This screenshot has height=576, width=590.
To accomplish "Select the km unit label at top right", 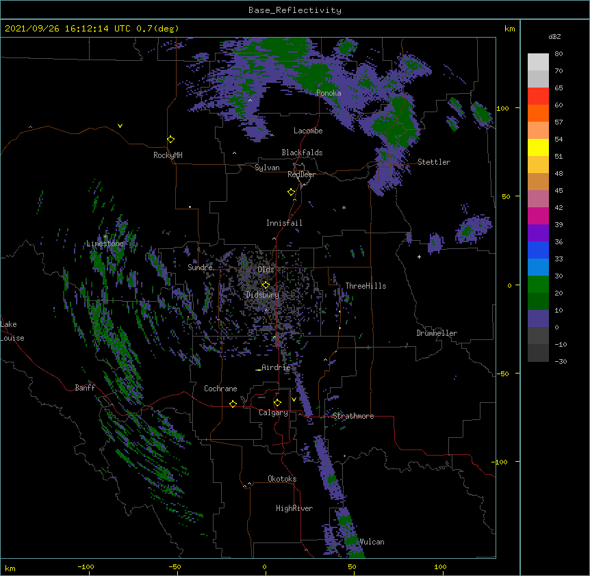I will [x=509, y=29].
